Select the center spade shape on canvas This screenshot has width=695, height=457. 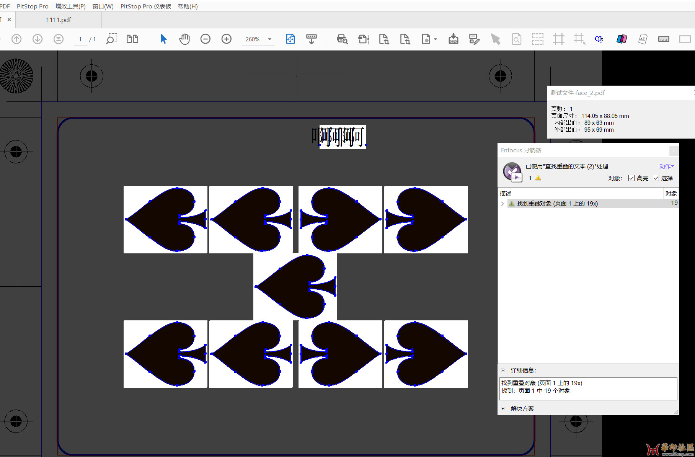(x=295, y=286)
